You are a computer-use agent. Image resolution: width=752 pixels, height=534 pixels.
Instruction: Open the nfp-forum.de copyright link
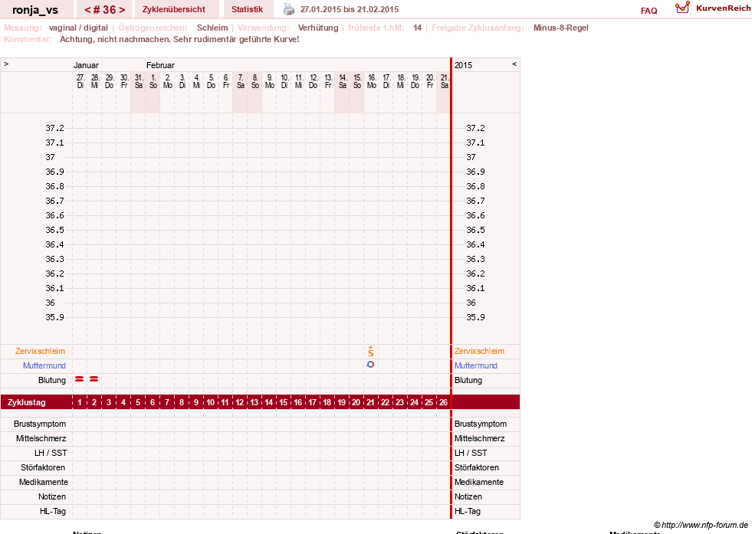pyautogui.click(x=701, y=525)
